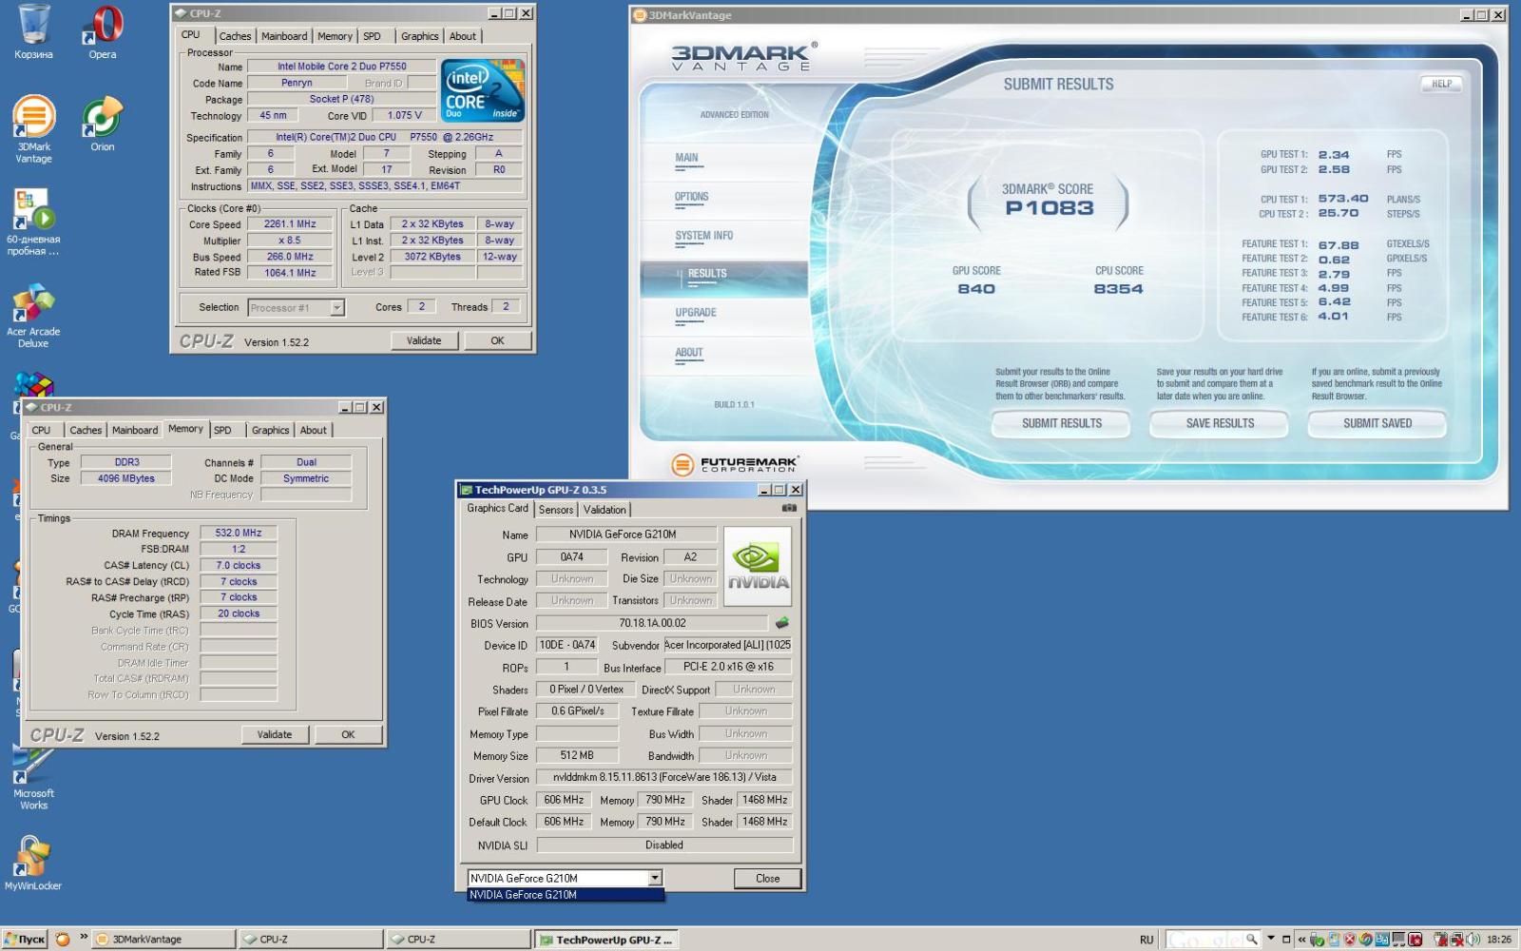Image resolution: width=1521 pixels, height=951 pixels.
Task: Click the safely remove hardware tray icon
Action: click(1317, 940)
